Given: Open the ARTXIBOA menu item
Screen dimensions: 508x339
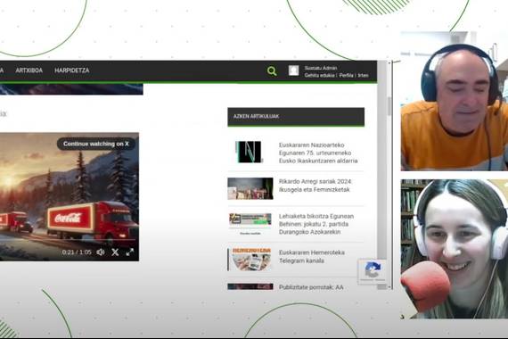Looking at the screenshot, I should coord(29,70).
